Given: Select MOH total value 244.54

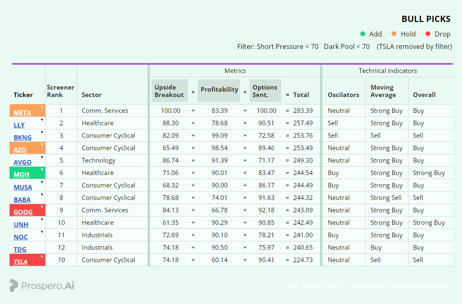Looking at the screenshot, I should pyautogui.click(x=303, y=173).
